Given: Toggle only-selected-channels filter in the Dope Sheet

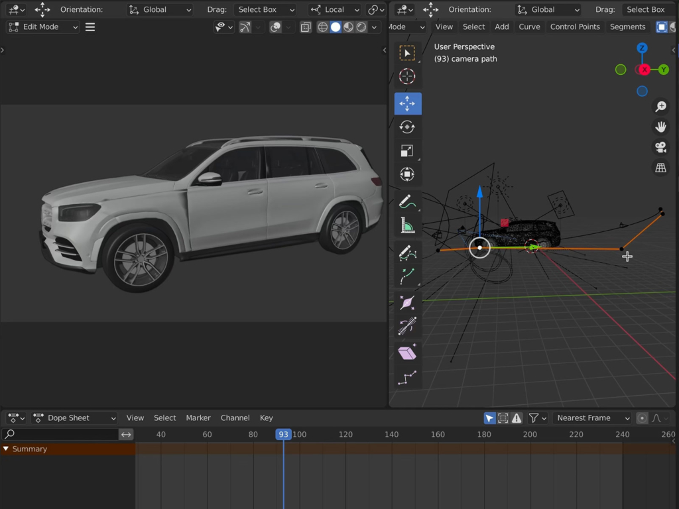Looking at the screenshot, I should (x=490, y=418).
